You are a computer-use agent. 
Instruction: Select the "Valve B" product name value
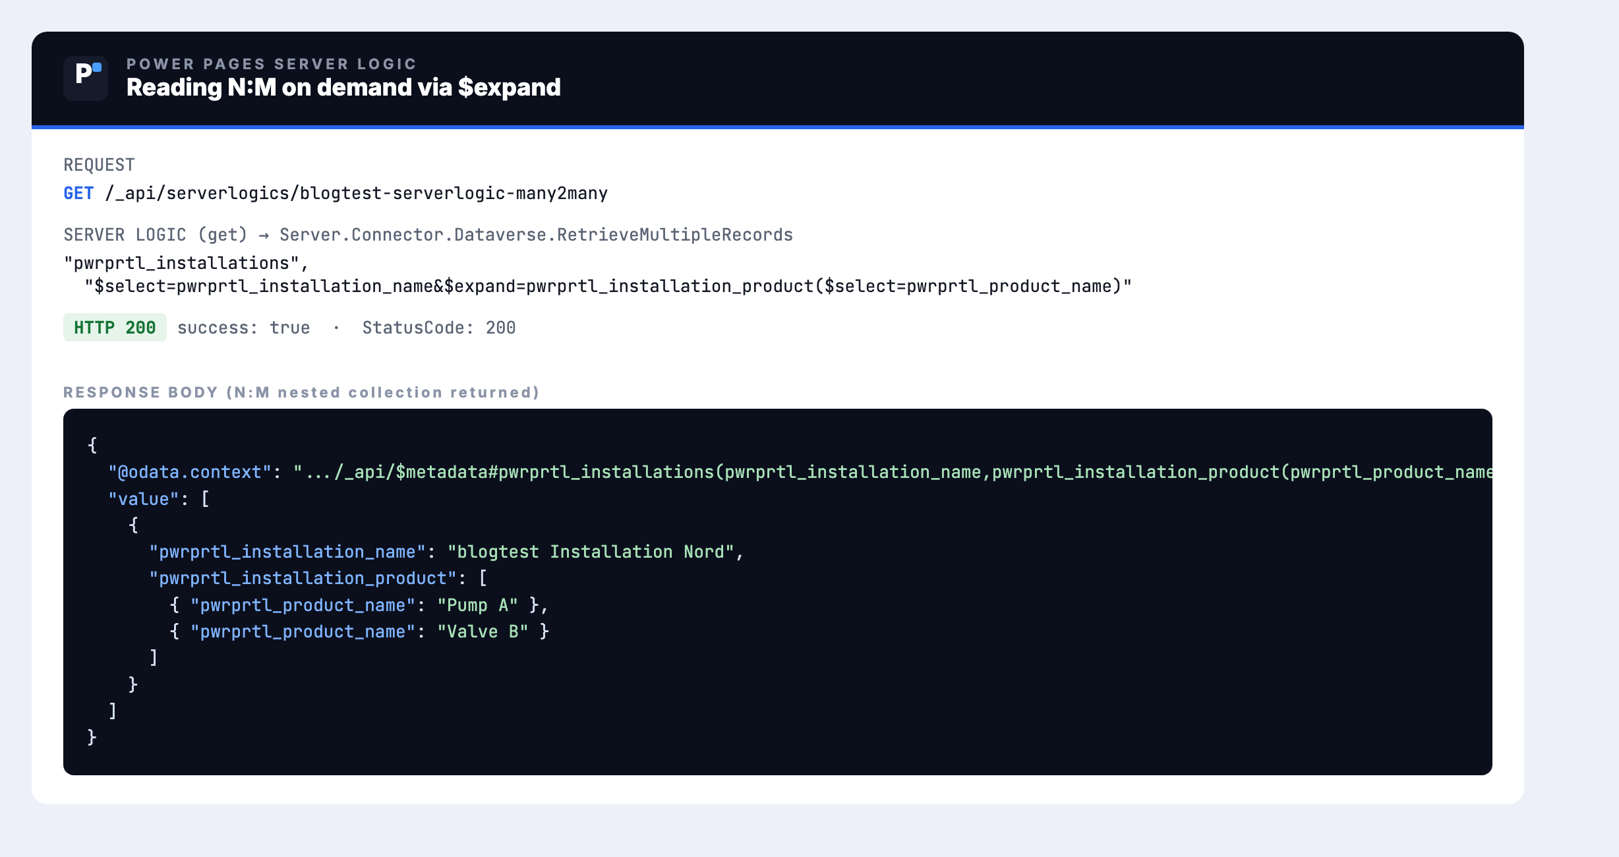click(x=483, y=632)
